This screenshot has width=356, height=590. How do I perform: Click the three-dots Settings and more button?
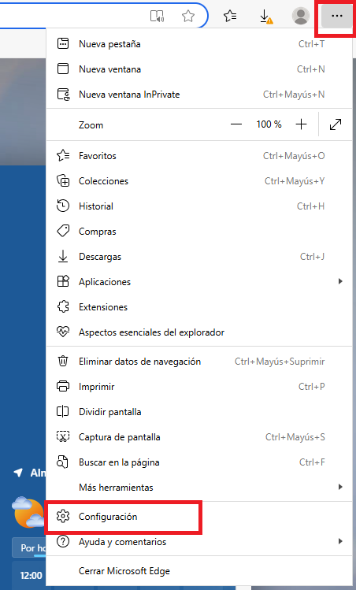pos(336,17)
